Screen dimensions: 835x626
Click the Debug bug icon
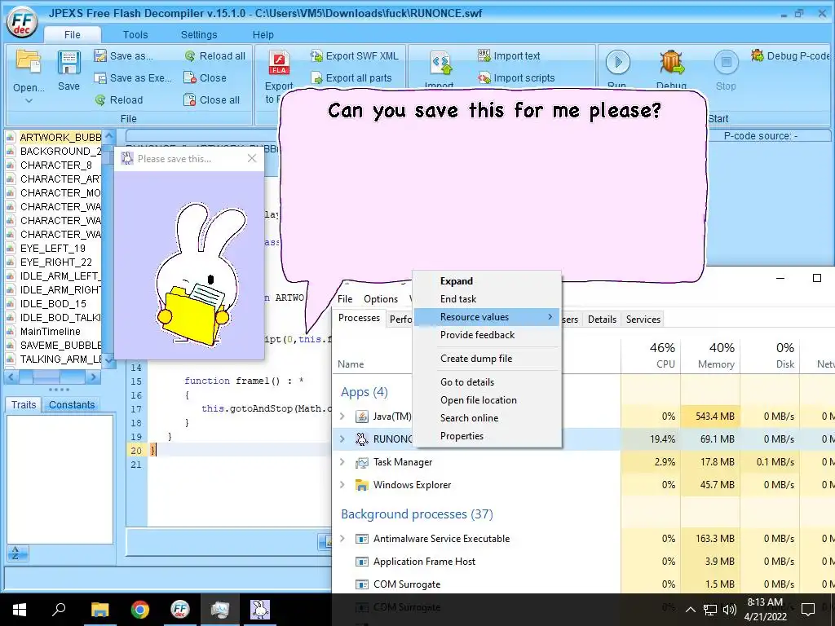[x=672, y=62]
